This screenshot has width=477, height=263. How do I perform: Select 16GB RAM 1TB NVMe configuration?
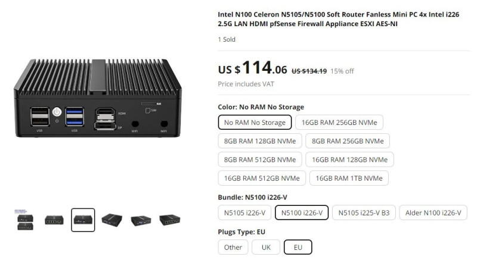[349, 178]
